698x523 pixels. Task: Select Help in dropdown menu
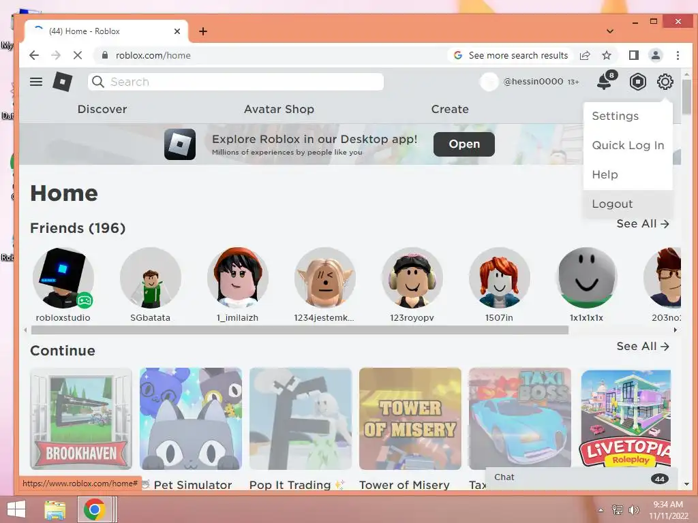[x=628, y=175]
